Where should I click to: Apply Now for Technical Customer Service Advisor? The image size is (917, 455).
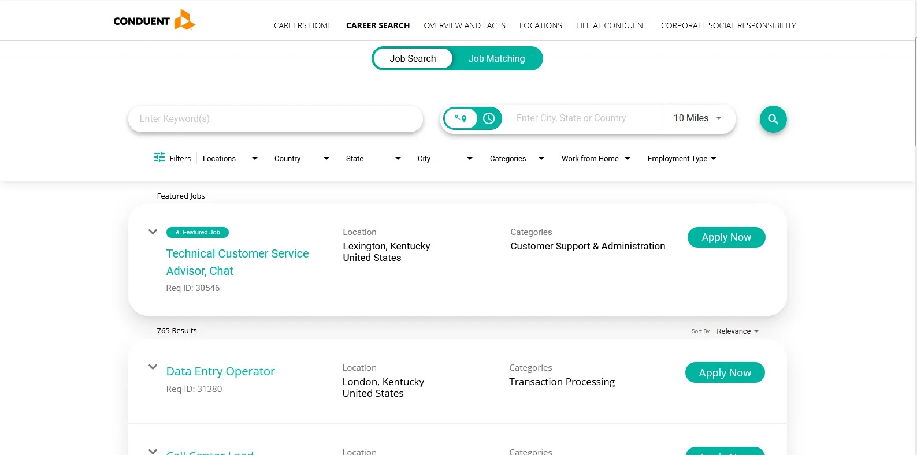tap(726, 237)
